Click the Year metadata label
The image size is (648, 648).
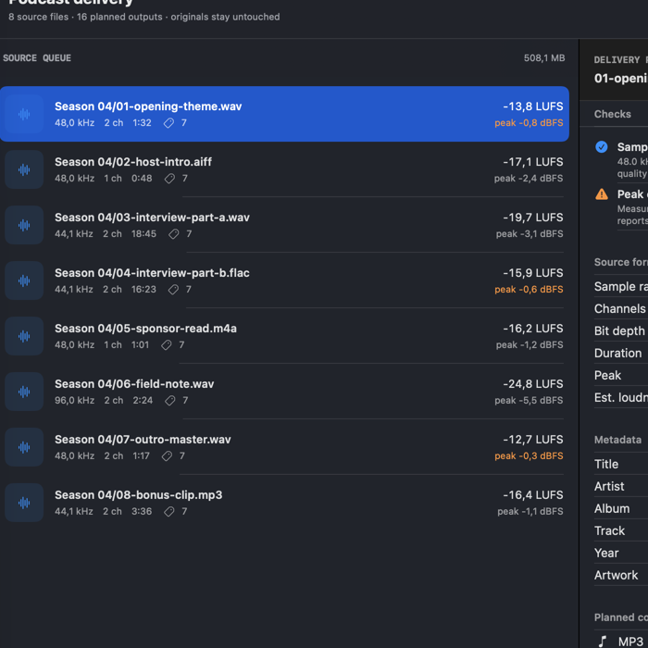point(606,553)
